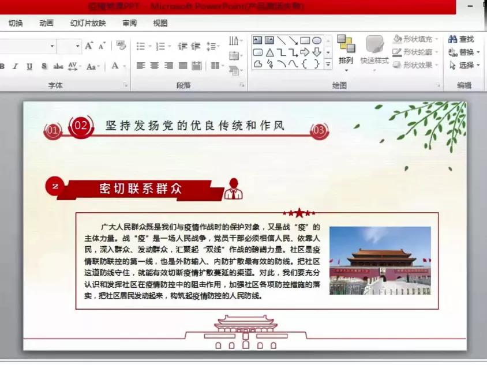The width and height of the screenshot is (487, 365).
Task: Expand the shapes gallery more arrow
Action: tap(328, 65)
